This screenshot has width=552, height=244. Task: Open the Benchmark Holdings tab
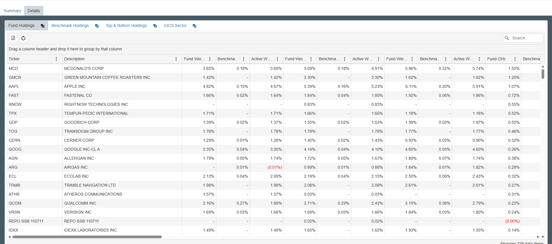[x=70, y=26]
